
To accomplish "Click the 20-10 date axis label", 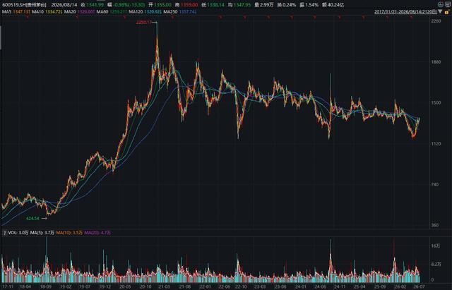I will point(145,286).
